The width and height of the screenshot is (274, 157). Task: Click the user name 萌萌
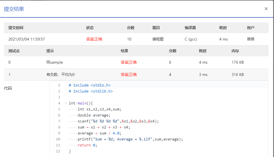251,39
